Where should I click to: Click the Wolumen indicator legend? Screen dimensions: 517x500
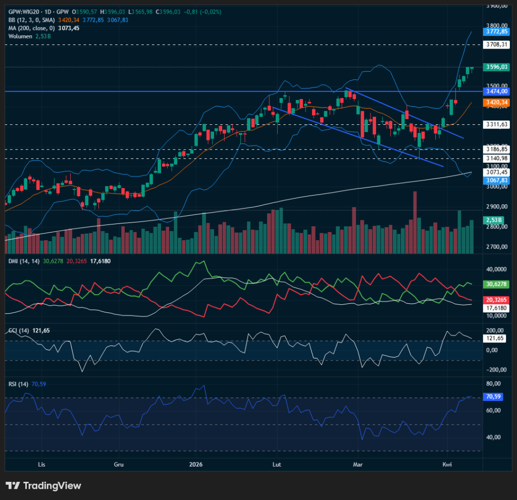tap(19, 36)
